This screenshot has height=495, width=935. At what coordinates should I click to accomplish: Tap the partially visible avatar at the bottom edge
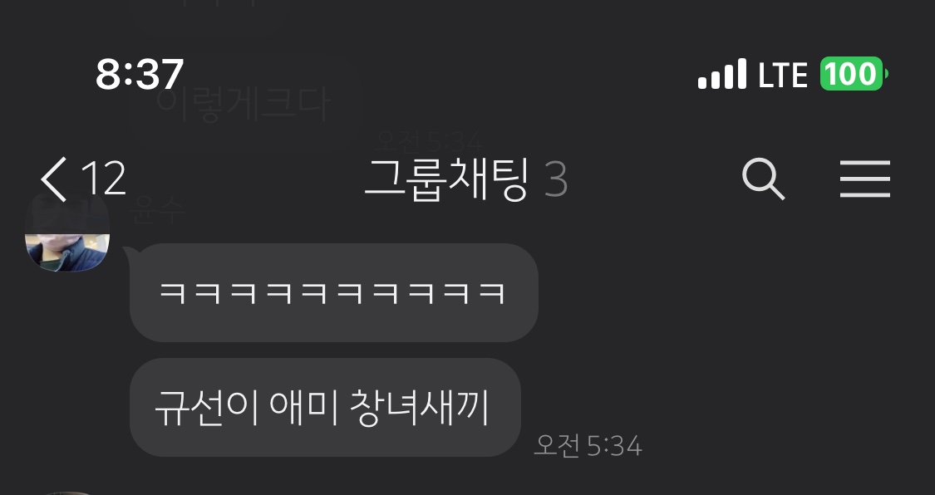pyautogui.click(x=66, y=493)
